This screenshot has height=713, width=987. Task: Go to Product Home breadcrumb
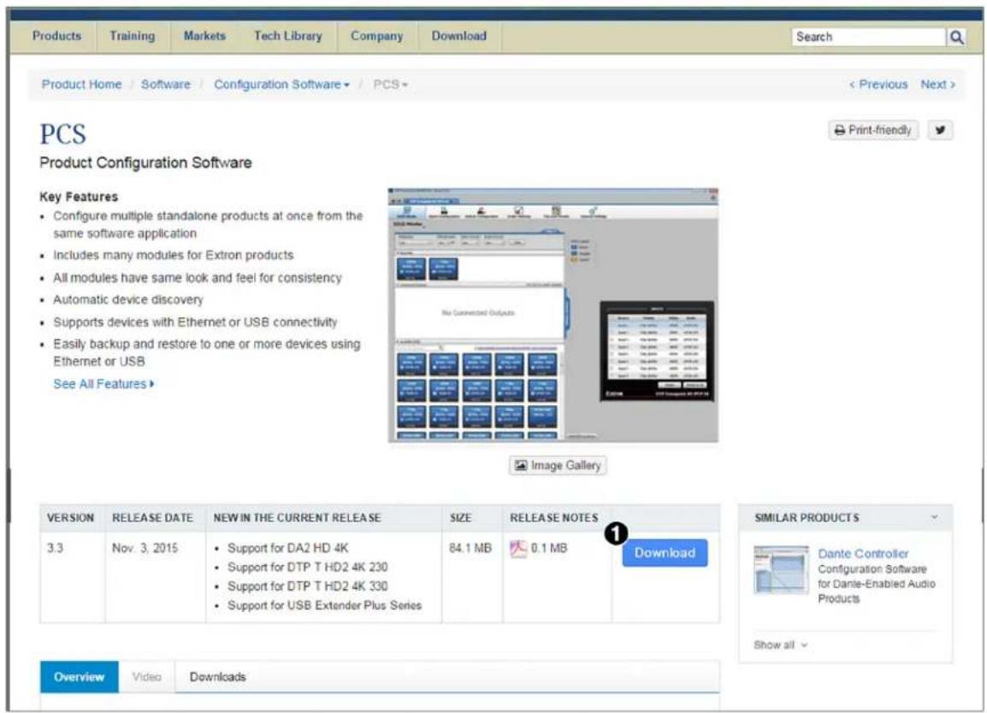[82, 85]
